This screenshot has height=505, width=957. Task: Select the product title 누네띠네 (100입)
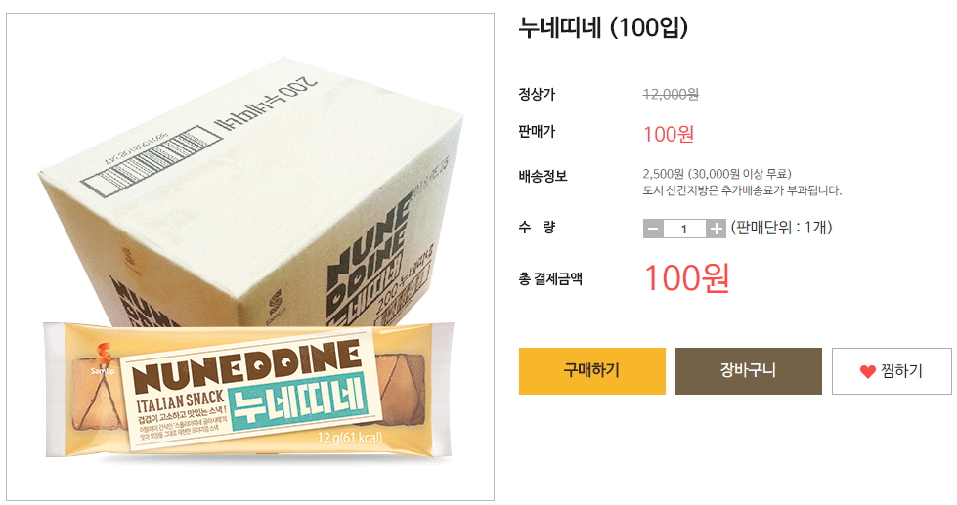603,27
